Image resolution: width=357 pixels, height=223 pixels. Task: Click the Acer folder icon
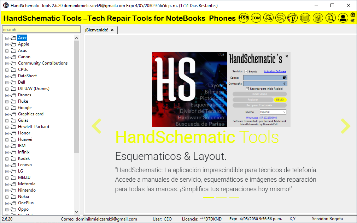[14, 38]
